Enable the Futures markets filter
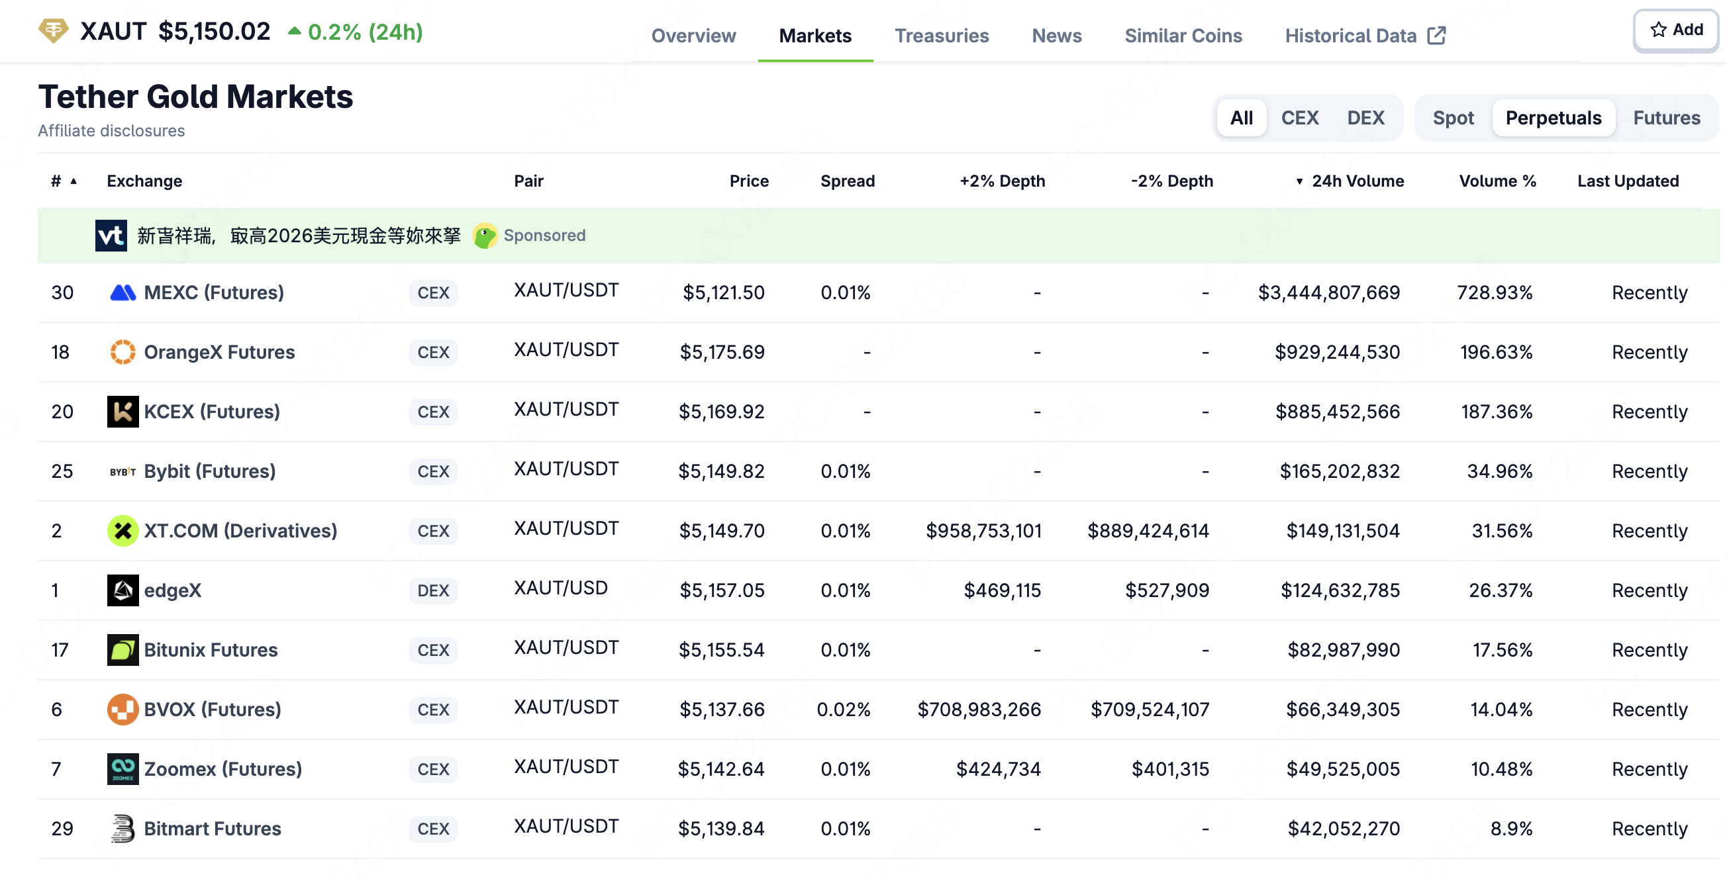 [1666, 117]
